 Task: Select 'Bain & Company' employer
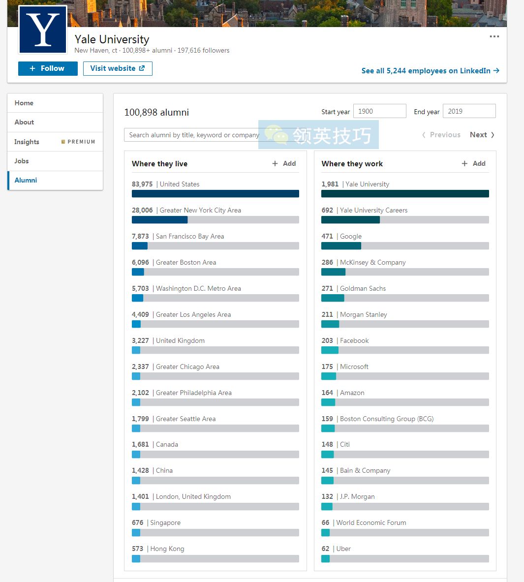(405, 475)
